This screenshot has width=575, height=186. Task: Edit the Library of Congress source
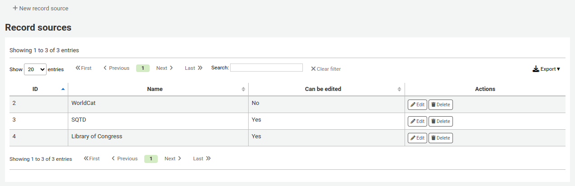[417, 138]
